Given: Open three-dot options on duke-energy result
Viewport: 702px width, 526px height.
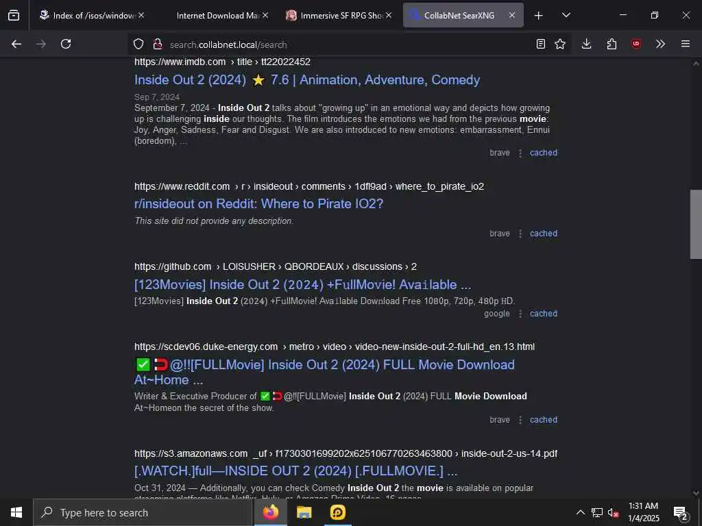Looking at the screenshot, I should click(520, 420).
